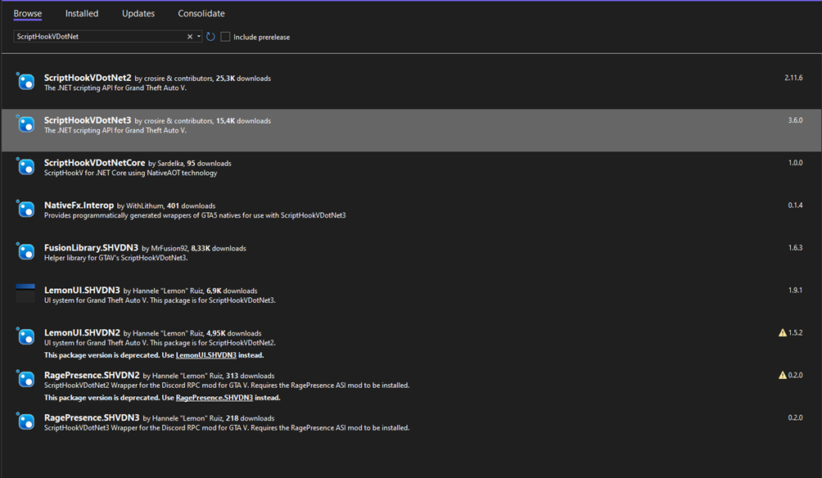Clear the search box with the X
This screenshot has width=822, height=478.
tap(190, 37)
